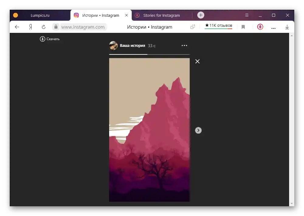Open the Stories for Instagram extension icon
This screenshot has height=216, width=304.
[x=260, y=27]
